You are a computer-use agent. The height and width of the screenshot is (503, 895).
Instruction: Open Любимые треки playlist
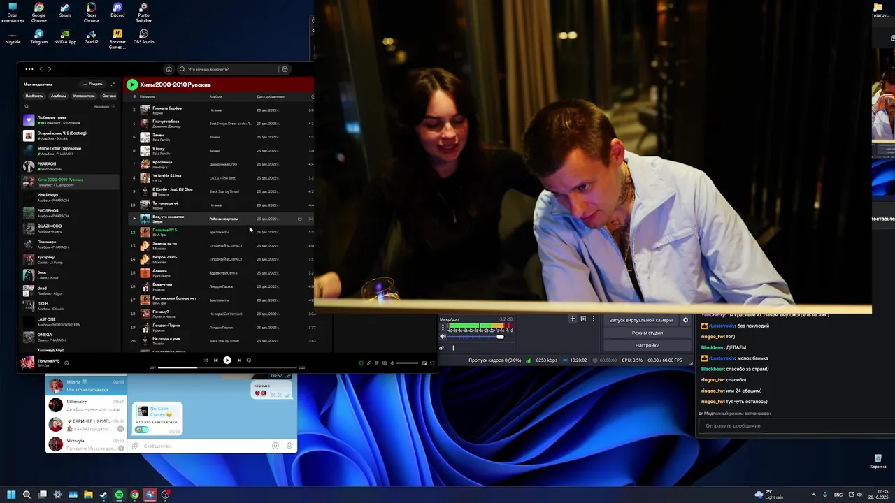pyautogui.click(x=69, y=120)
